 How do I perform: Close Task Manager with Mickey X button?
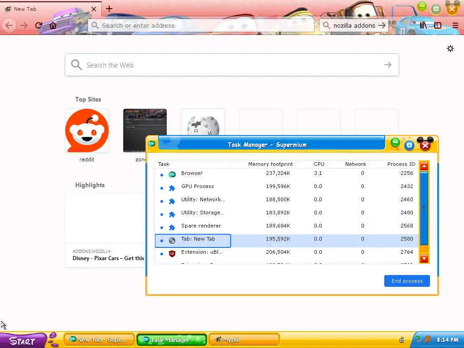(425, 145)
